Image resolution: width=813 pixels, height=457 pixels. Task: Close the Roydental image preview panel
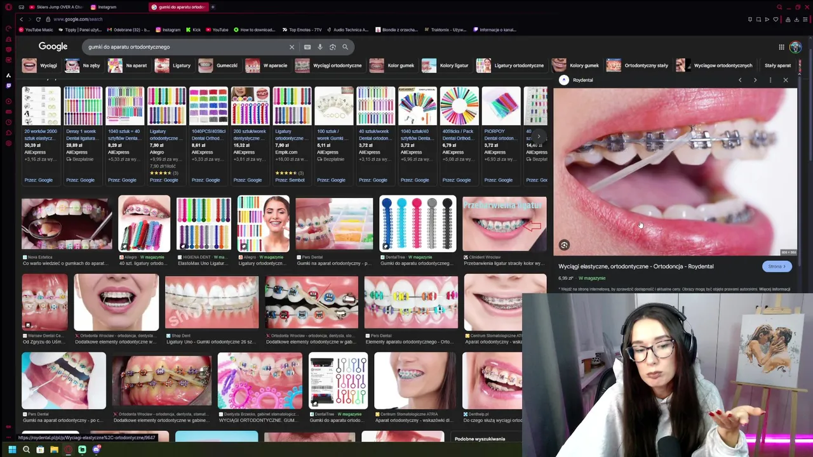tap(786, 80)
